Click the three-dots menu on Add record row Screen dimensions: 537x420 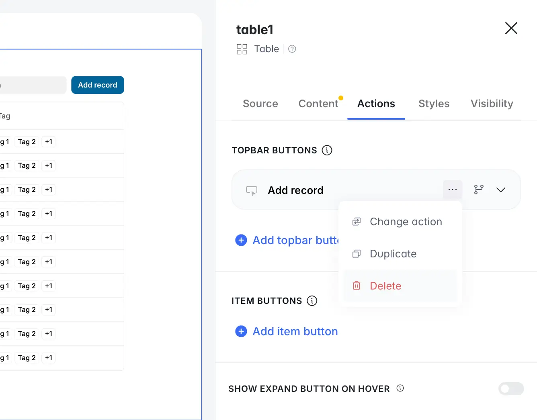tap(453, 190)
